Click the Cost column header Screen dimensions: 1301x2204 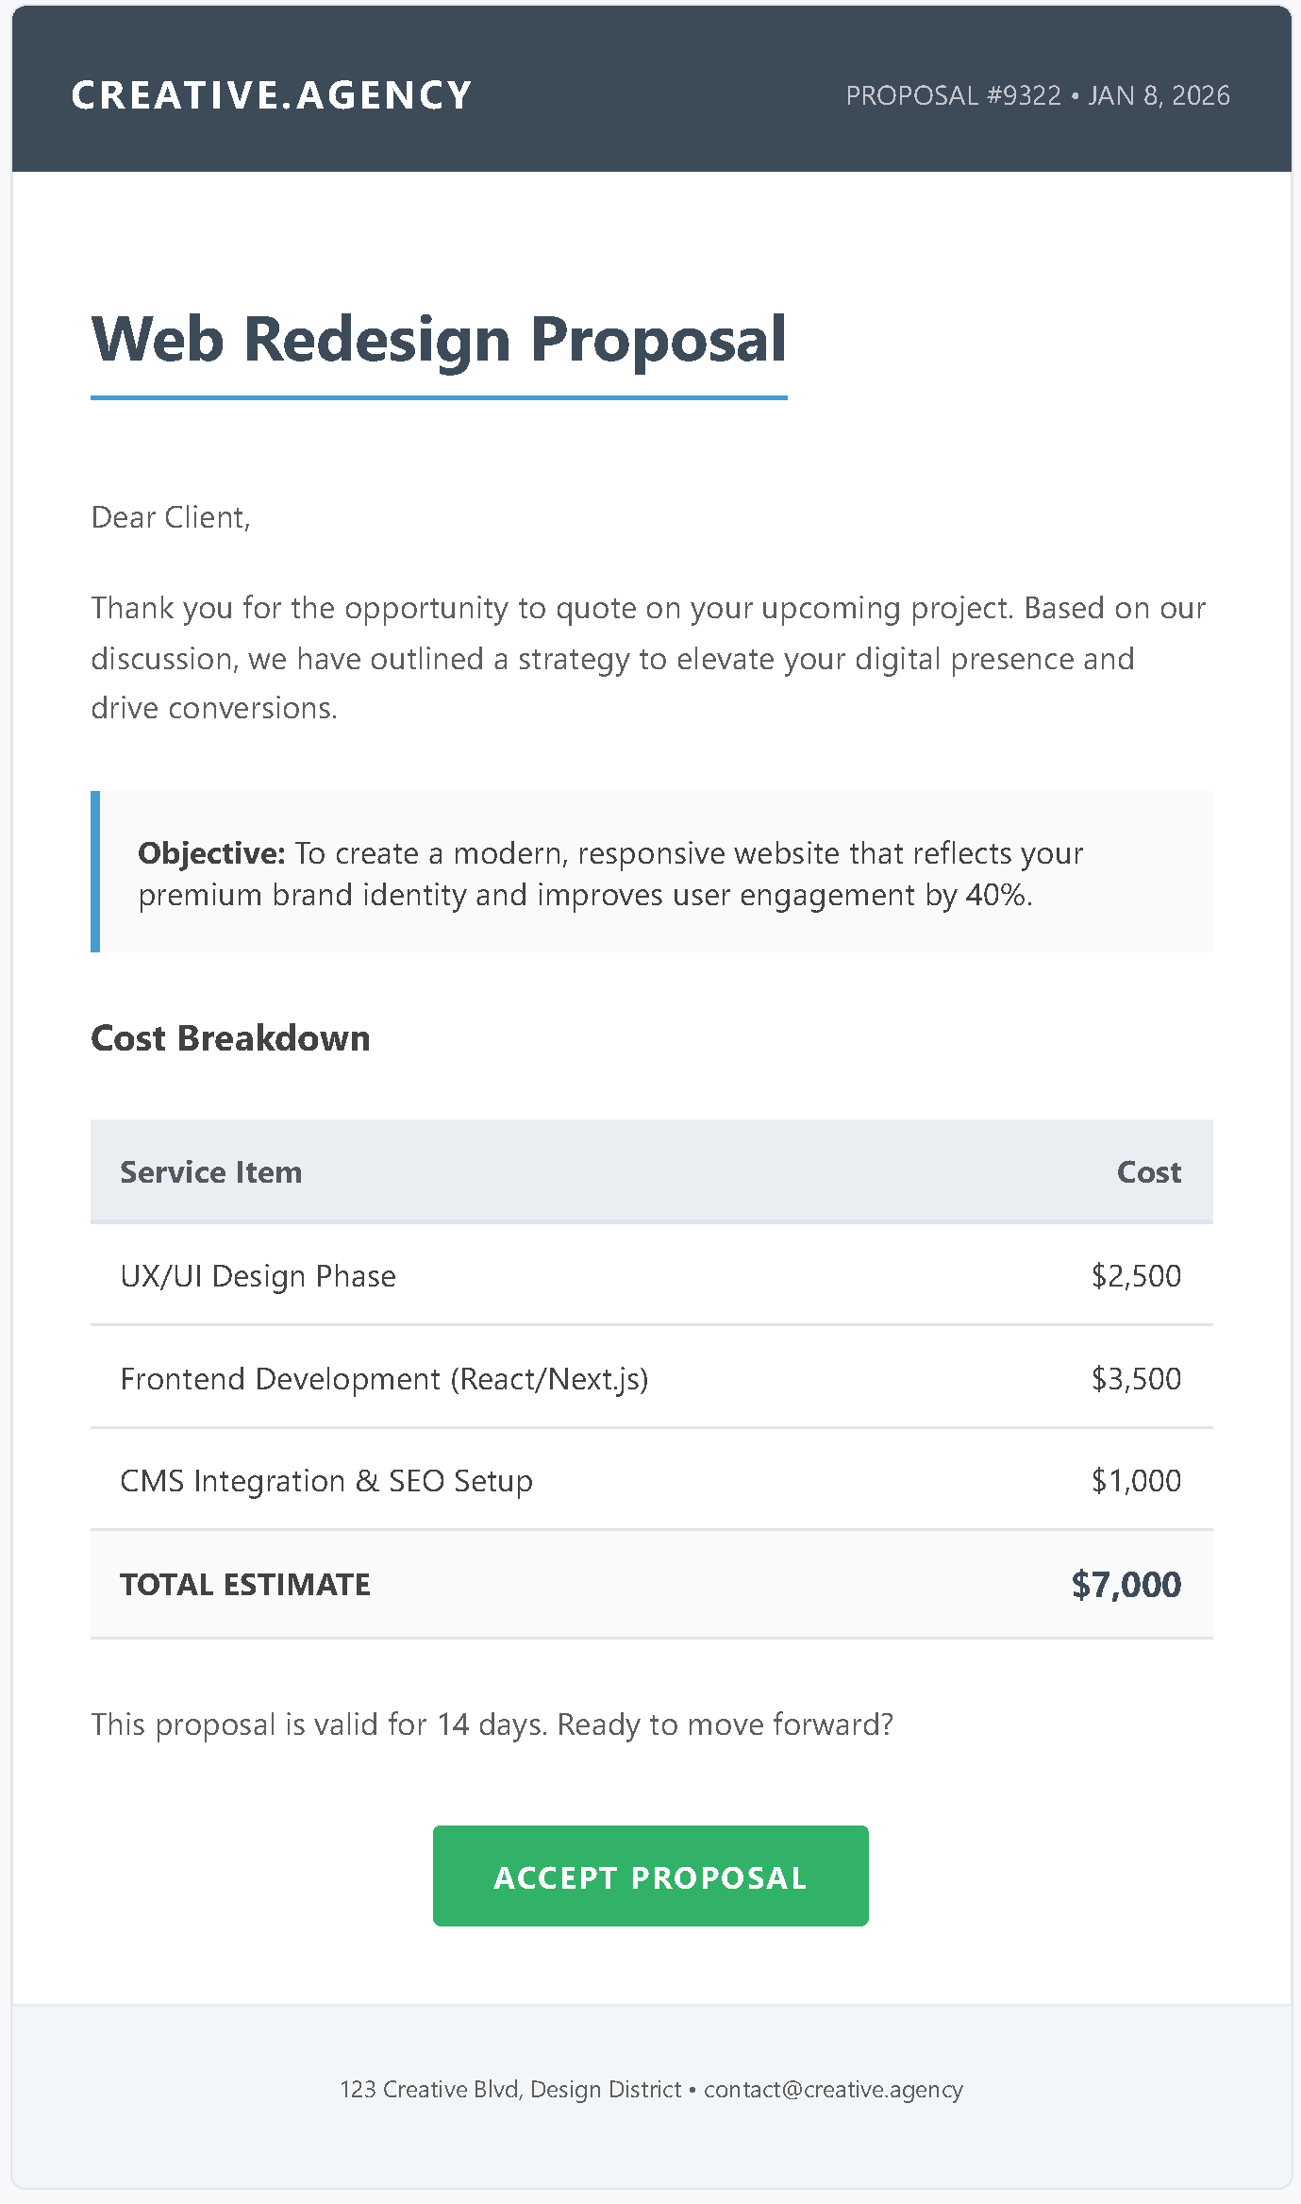(x=1148, y=1172)
